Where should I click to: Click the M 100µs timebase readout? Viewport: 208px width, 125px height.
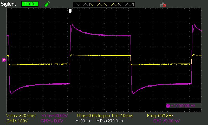pos(83,121)
